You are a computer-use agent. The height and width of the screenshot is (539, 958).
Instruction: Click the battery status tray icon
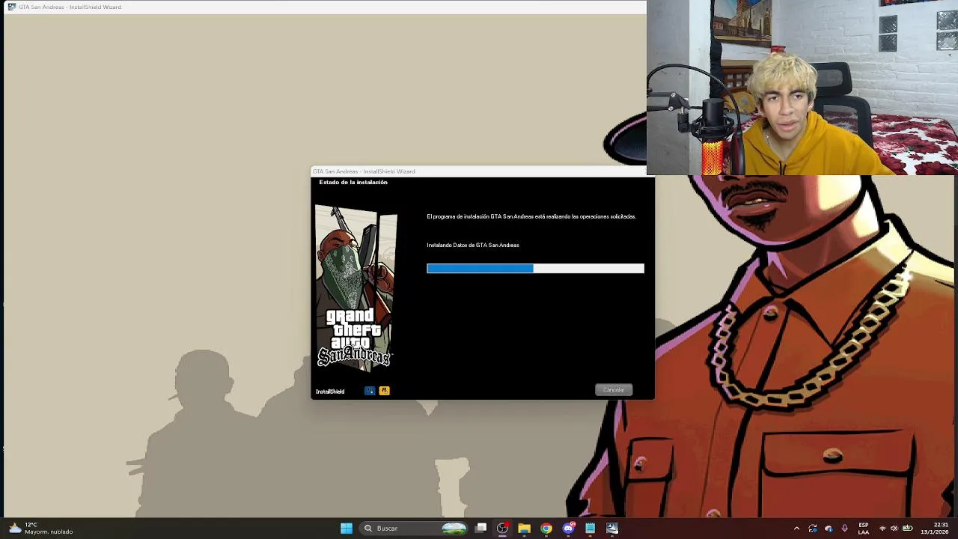[907, 529]
